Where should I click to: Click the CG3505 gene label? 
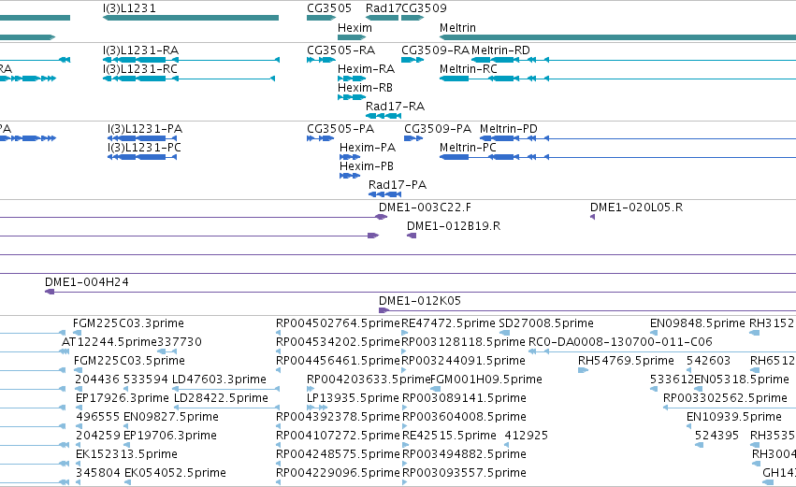pyautogui.click(x=329, y=8)
